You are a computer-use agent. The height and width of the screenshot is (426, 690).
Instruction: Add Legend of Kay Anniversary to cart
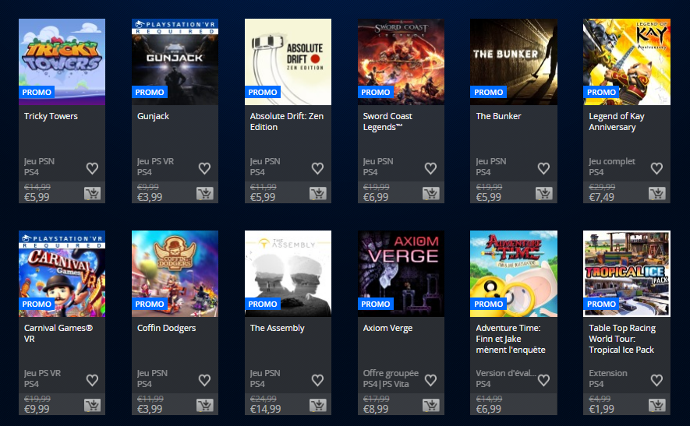pos(657,193)
